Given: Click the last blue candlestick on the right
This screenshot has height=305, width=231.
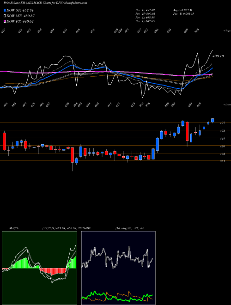Looking at the screenshot, I should pos(213,121).
